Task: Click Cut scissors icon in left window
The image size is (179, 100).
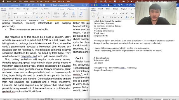Action: coord(9,13)
